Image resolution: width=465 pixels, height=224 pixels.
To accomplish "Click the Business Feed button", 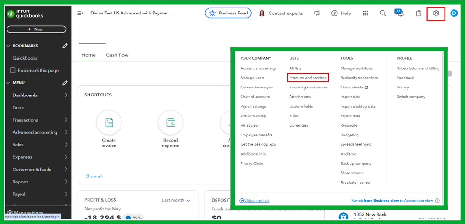I will pyautogui.click(x=228, y=13).
